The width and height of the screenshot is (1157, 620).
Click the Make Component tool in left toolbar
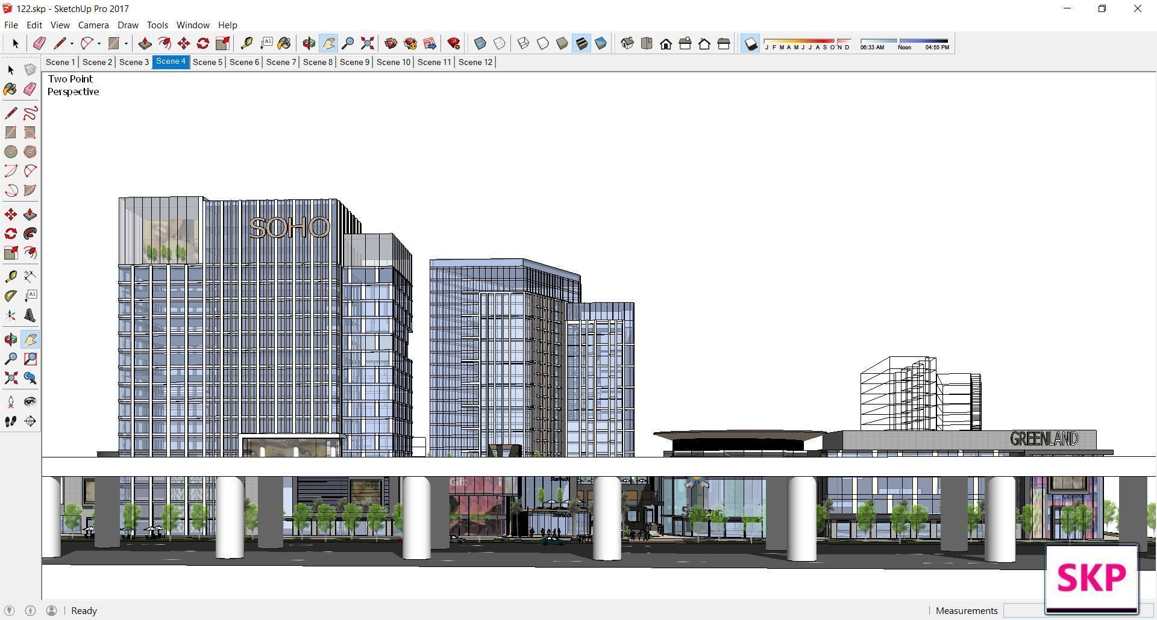pyautogui.click(x=30, y=70)
